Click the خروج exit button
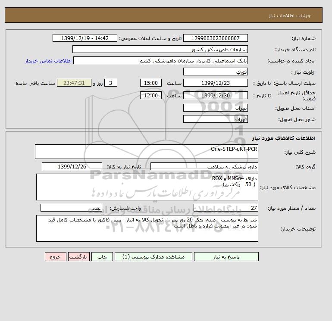 pyautogui.click(x=56, y=257)
